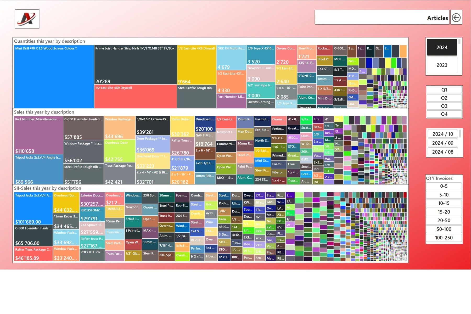Viewport: 471px width, 314px height.
Task: Click the 'QTY Invoices' slicer header
Action: [x=439, y=178]
